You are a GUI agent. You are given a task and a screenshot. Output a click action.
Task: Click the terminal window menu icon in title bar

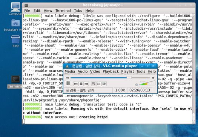pyautogui.click(x=26, y=5)
